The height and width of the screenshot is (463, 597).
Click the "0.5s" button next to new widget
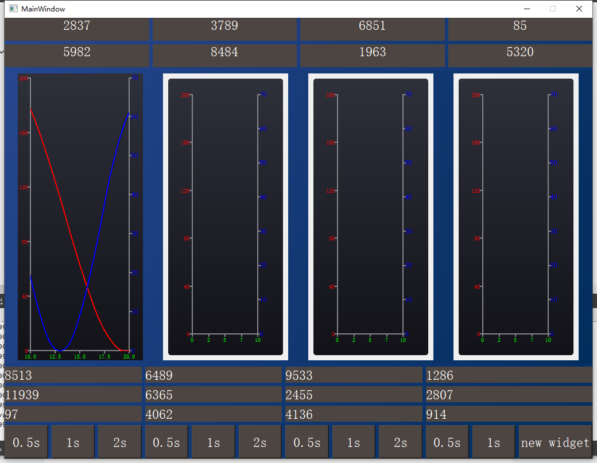tap(447, 442)
